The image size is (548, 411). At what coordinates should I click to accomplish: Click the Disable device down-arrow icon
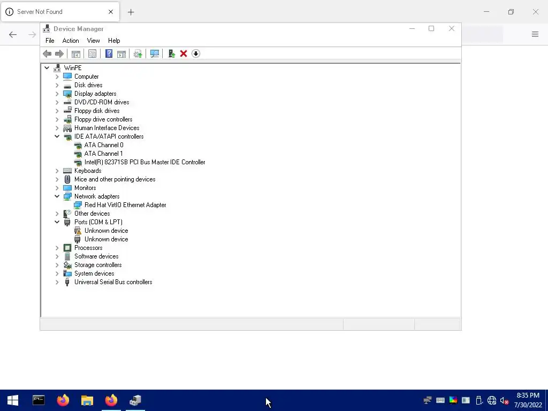196,54
